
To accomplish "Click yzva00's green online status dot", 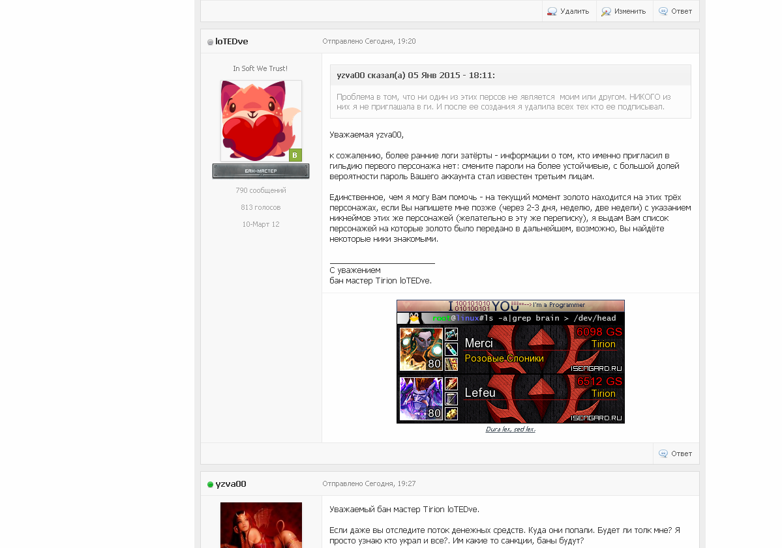I will click(x=211, y=484).
